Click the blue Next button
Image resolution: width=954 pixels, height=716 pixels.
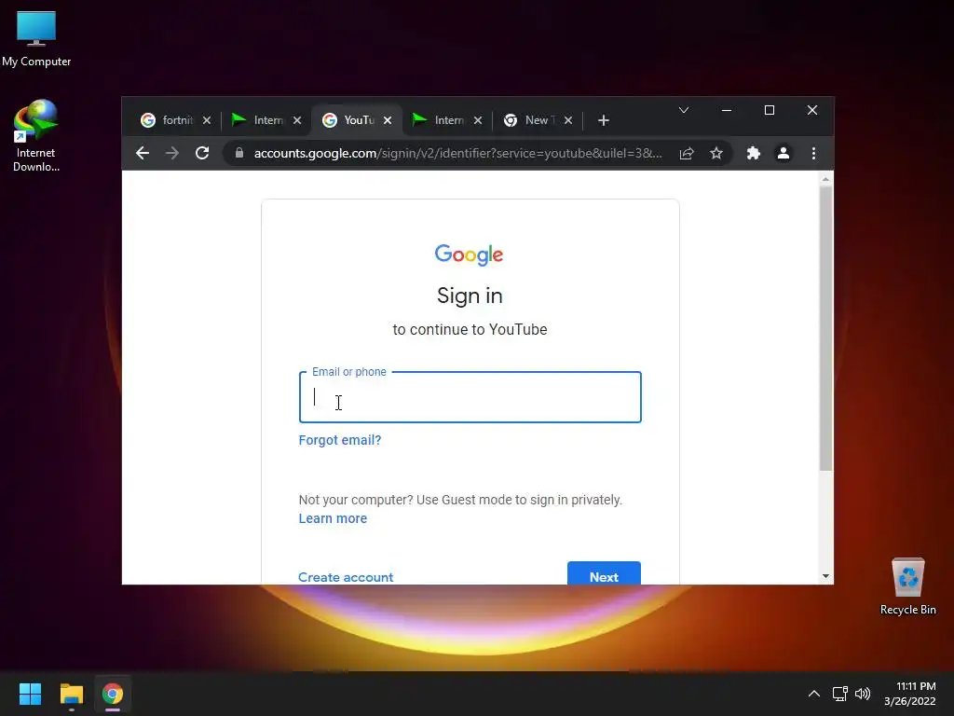pos(604,573)
